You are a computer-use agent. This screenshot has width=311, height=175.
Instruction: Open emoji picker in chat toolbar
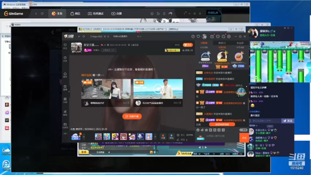tap(198, 130)
